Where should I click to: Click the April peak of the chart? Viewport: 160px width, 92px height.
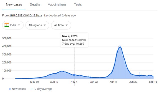[120, 47]
